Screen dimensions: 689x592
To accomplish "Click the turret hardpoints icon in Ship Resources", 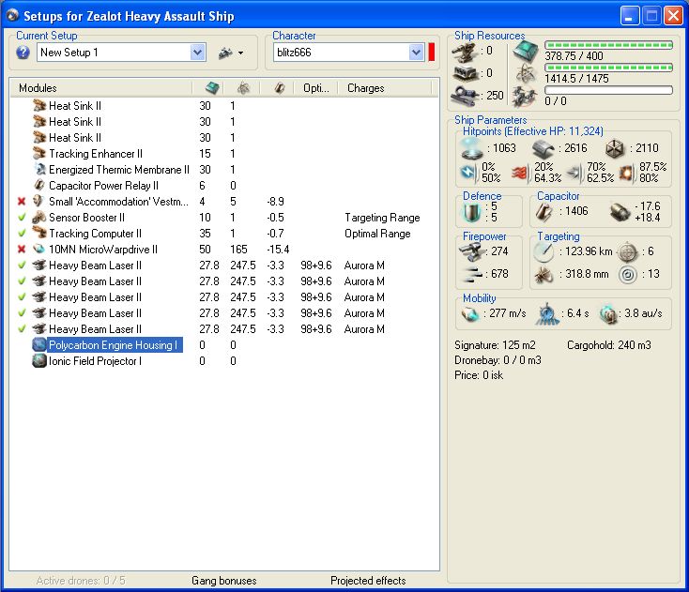I will 466,51.
